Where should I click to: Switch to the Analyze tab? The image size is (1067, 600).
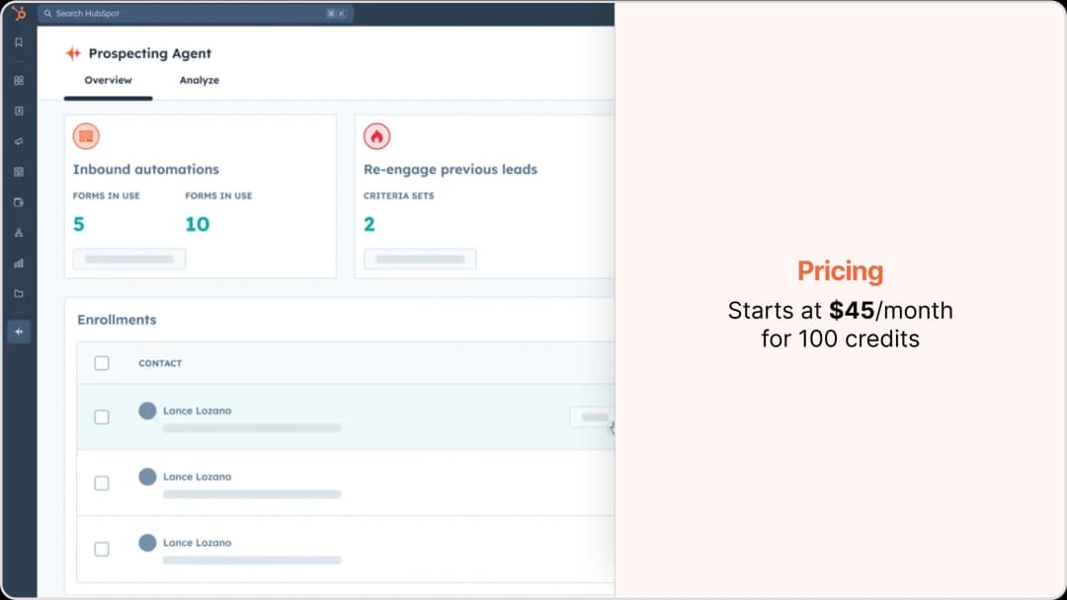click(x=200, y=80)
